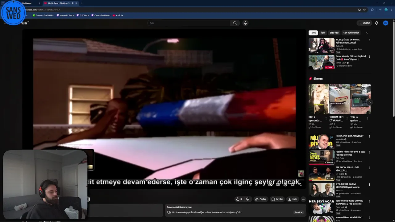Open the EFE SHOW S3B10 thumbnail
Viewport: 395px width, 222px height.
[322, 174]
